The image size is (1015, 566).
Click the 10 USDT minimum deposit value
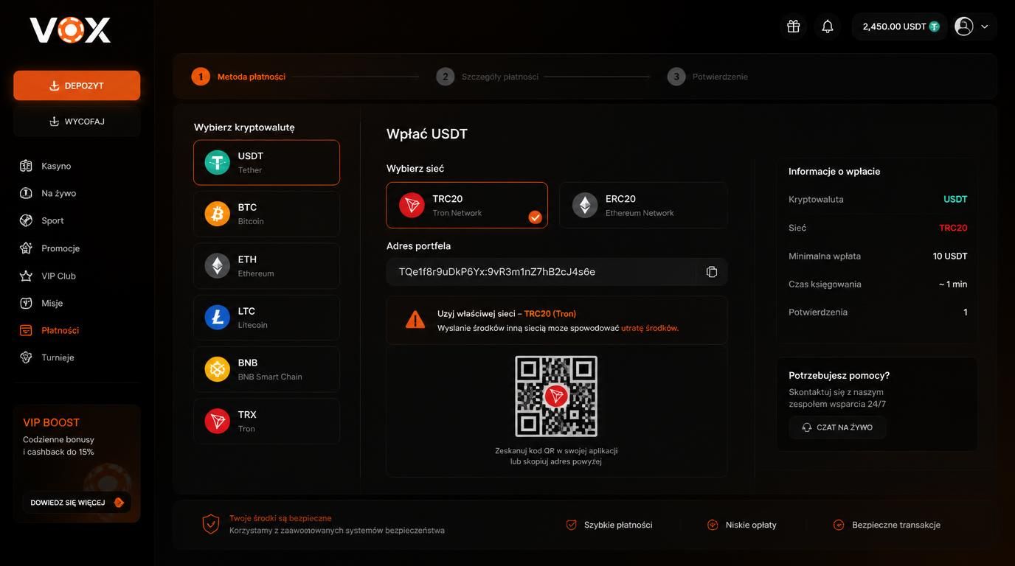[x=950, y=256]
